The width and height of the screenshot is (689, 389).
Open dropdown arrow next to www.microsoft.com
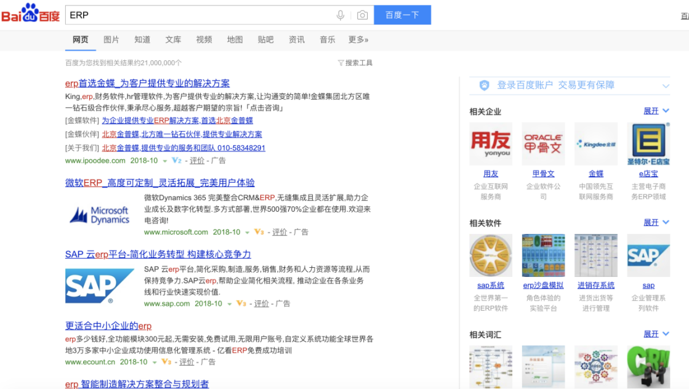coord(247,233)
